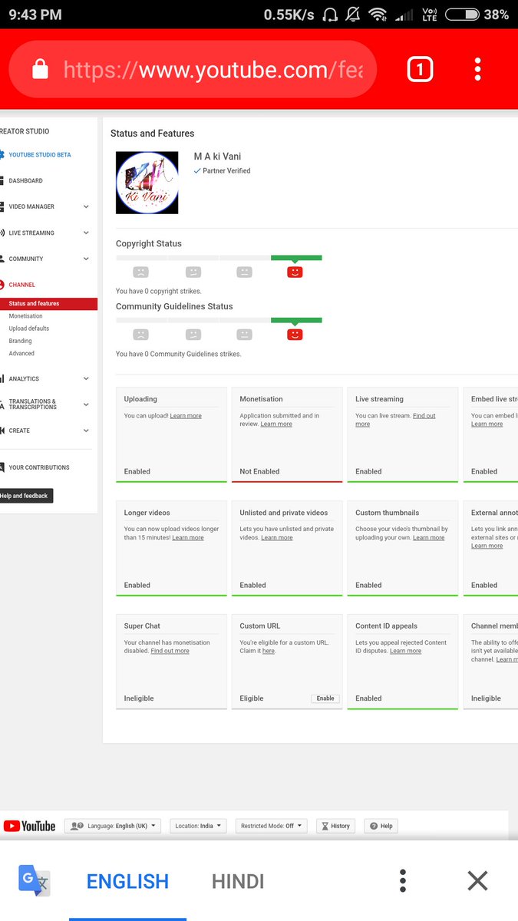Click first sad face in Community Guidelines

click(x=140, y=335)
